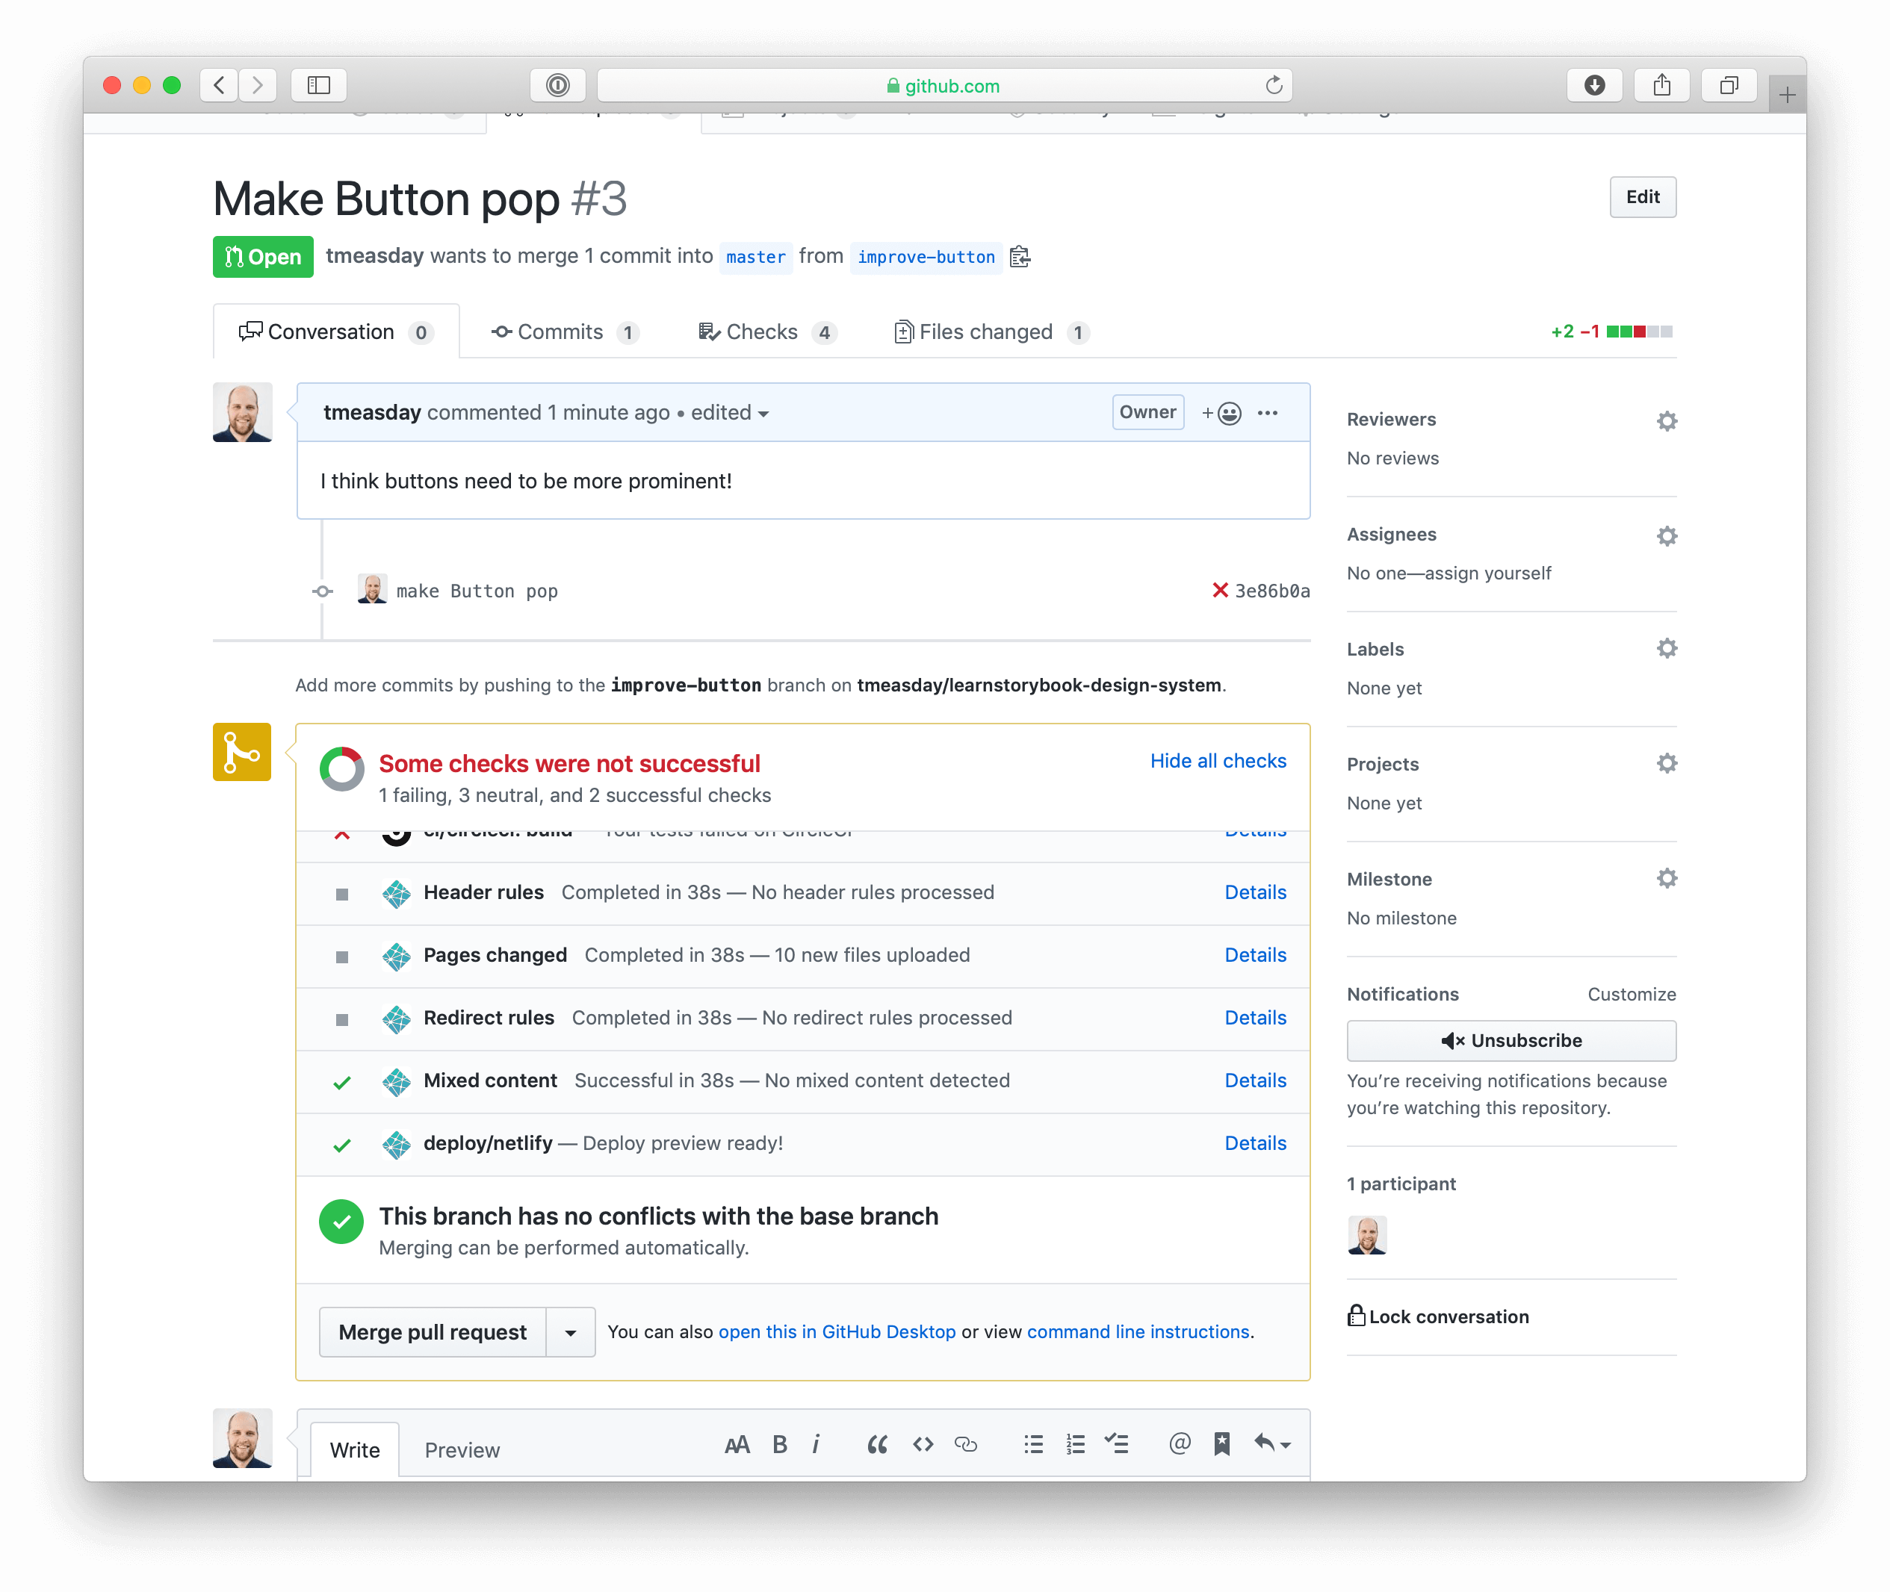Open the Files changed tab
The width and height of the screenshot is (1890, 1592).
tap(991, 332)
